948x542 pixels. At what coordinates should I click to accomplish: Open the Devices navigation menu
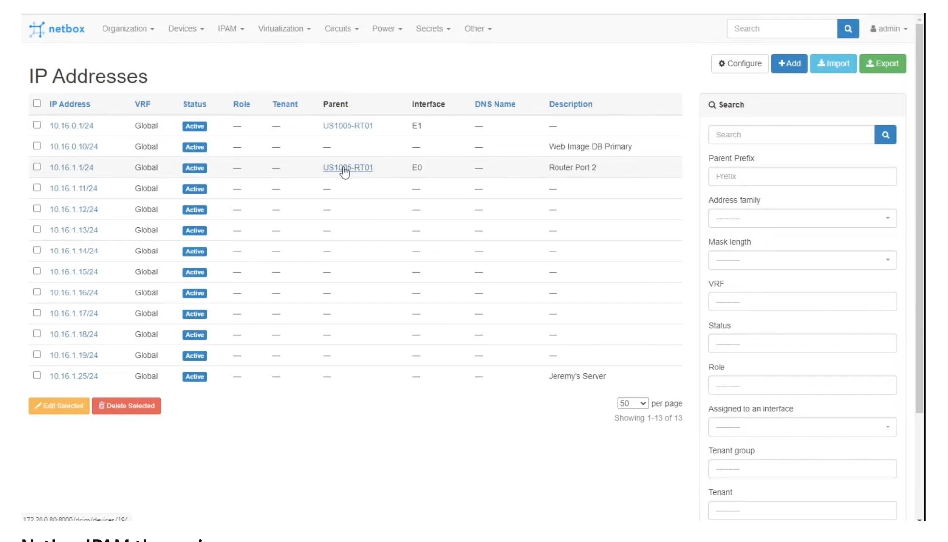point(186,29)
